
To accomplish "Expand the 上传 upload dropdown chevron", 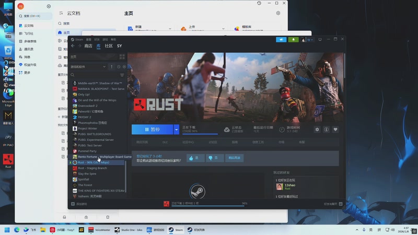I will pyautogui.click(x=223, y=29).
